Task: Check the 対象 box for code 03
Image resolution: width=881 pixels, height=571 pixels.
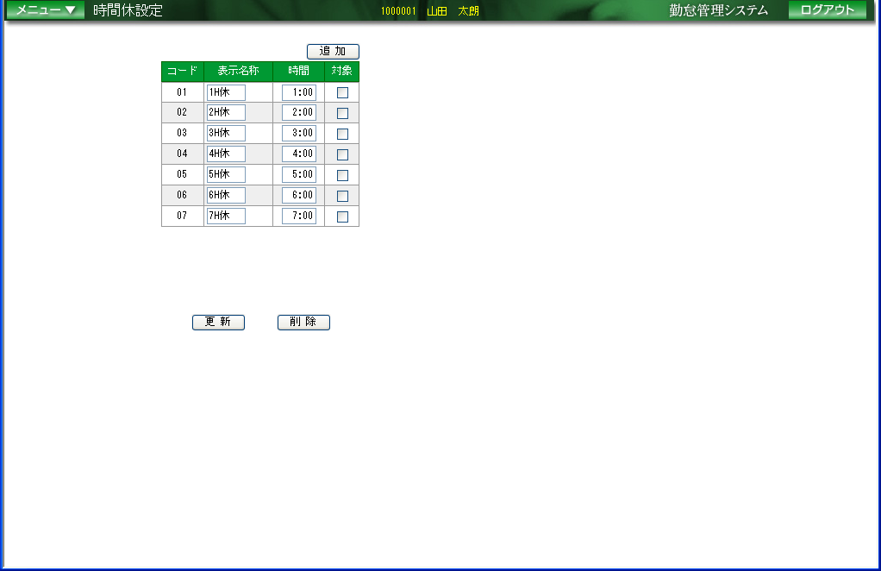Action: [342, 134]
